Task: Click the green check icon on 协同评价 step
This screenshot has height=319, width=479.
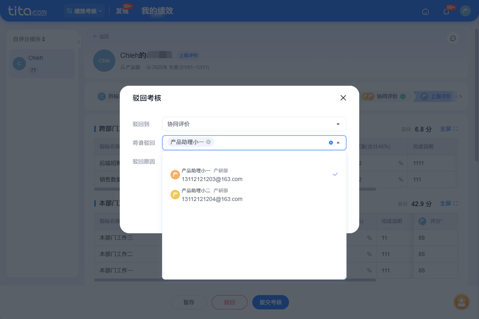Action: [x=402, y=96]
